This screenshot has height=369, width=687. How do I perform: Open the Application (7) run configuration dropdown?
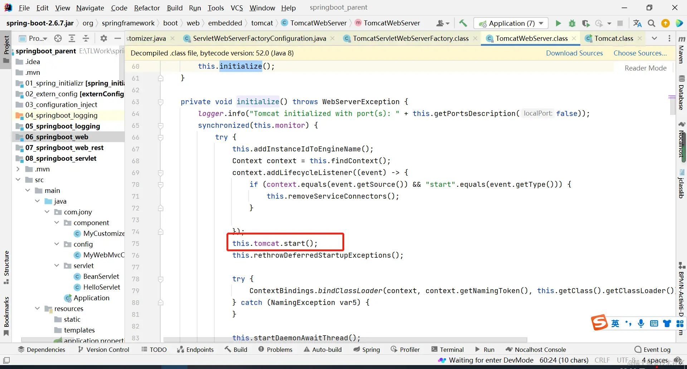511,23
